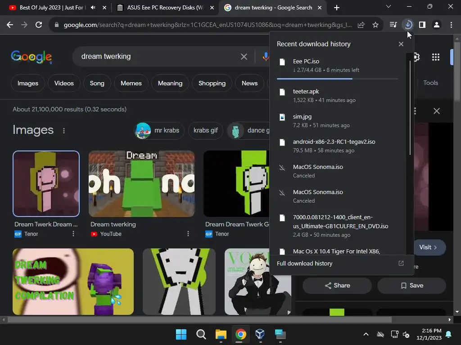Click the Google logo
This screenshot has width=461, height=345.
[32, 57]
